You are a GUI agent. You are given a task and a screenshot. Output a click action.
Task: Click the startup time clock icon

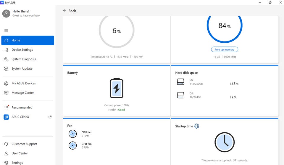tap(225, 142)
